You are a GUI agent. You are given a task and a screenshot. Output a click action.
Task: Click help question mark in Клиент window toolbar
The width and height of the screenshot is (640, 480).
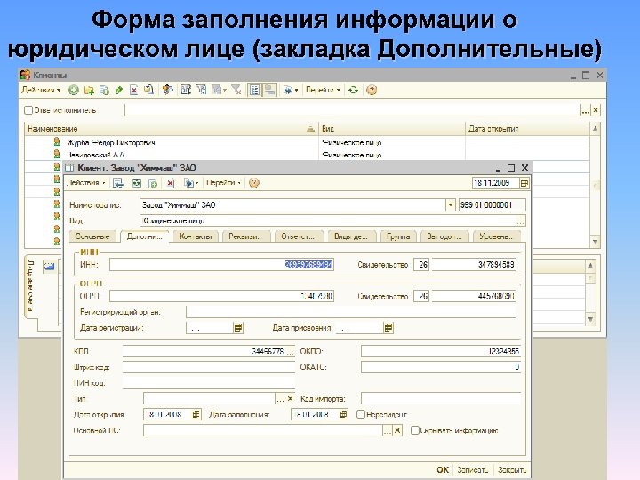[254, 183]
